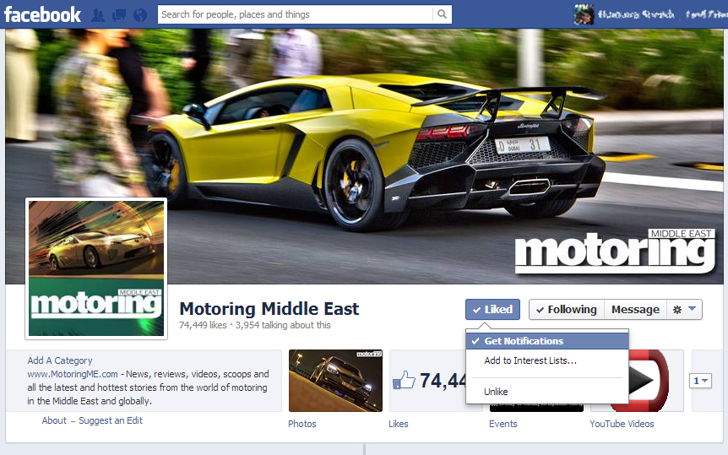Toggle the Liked button

492,310
